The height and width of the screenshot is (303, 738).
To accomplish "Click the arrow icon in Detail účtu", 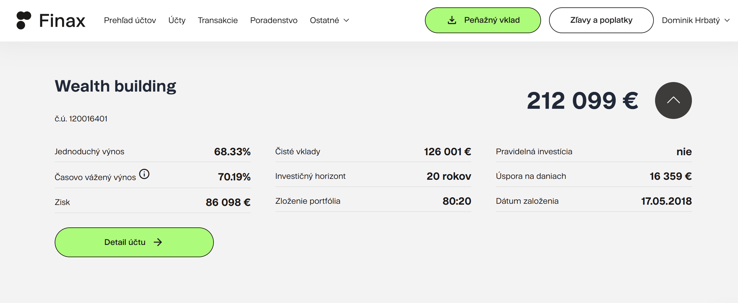I will click(158, 242).
